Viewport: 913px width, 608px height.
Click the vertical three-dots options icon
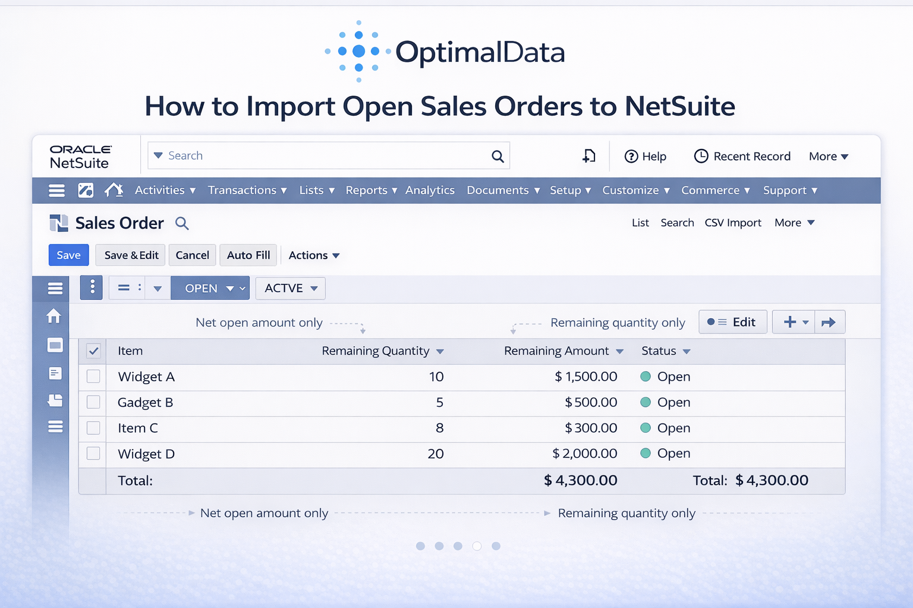tap(92, 288)
